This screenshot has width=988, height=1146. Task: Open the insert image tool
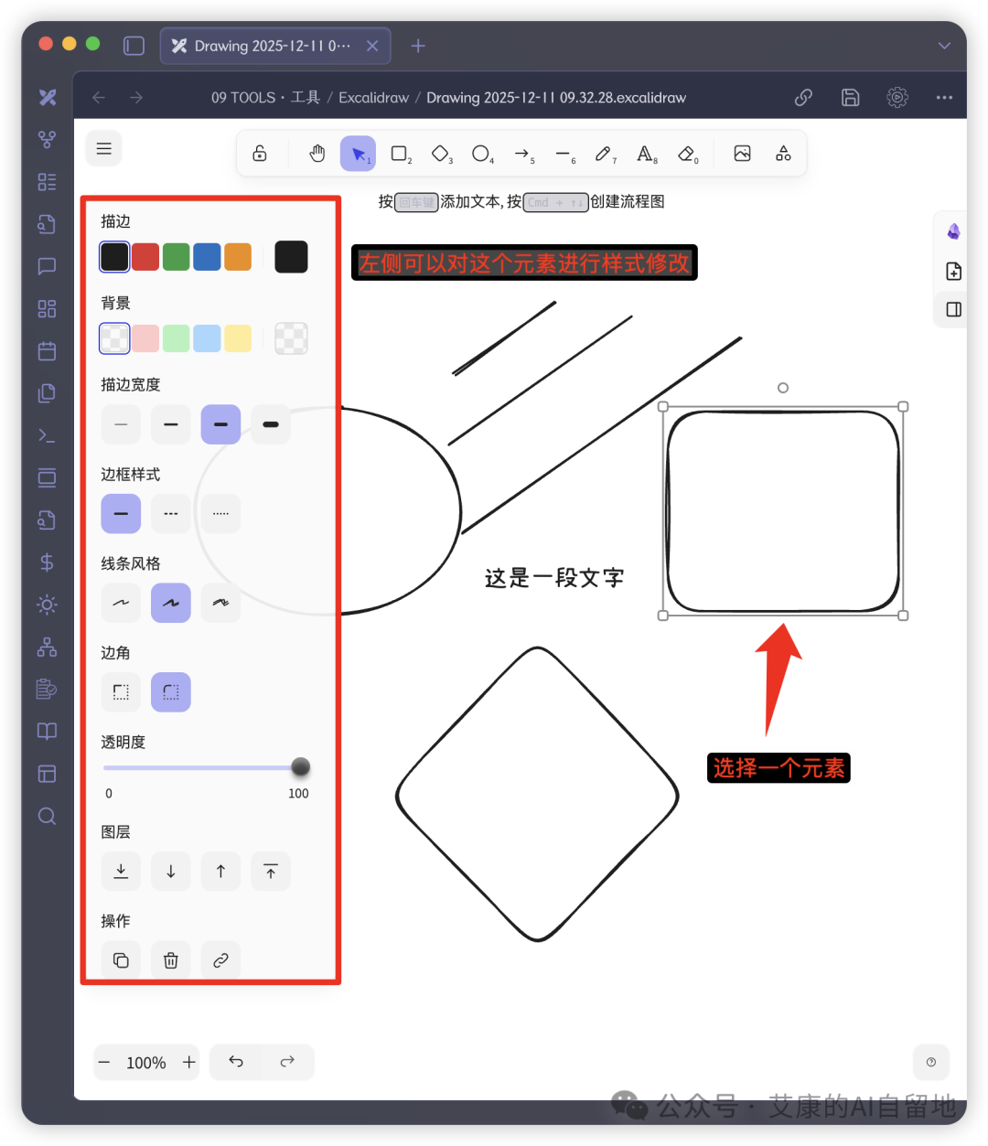743,154
